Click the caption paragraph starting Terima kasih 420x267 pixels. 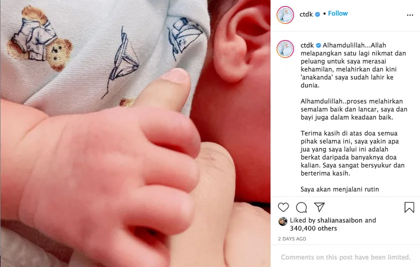[x=352, y=153]
